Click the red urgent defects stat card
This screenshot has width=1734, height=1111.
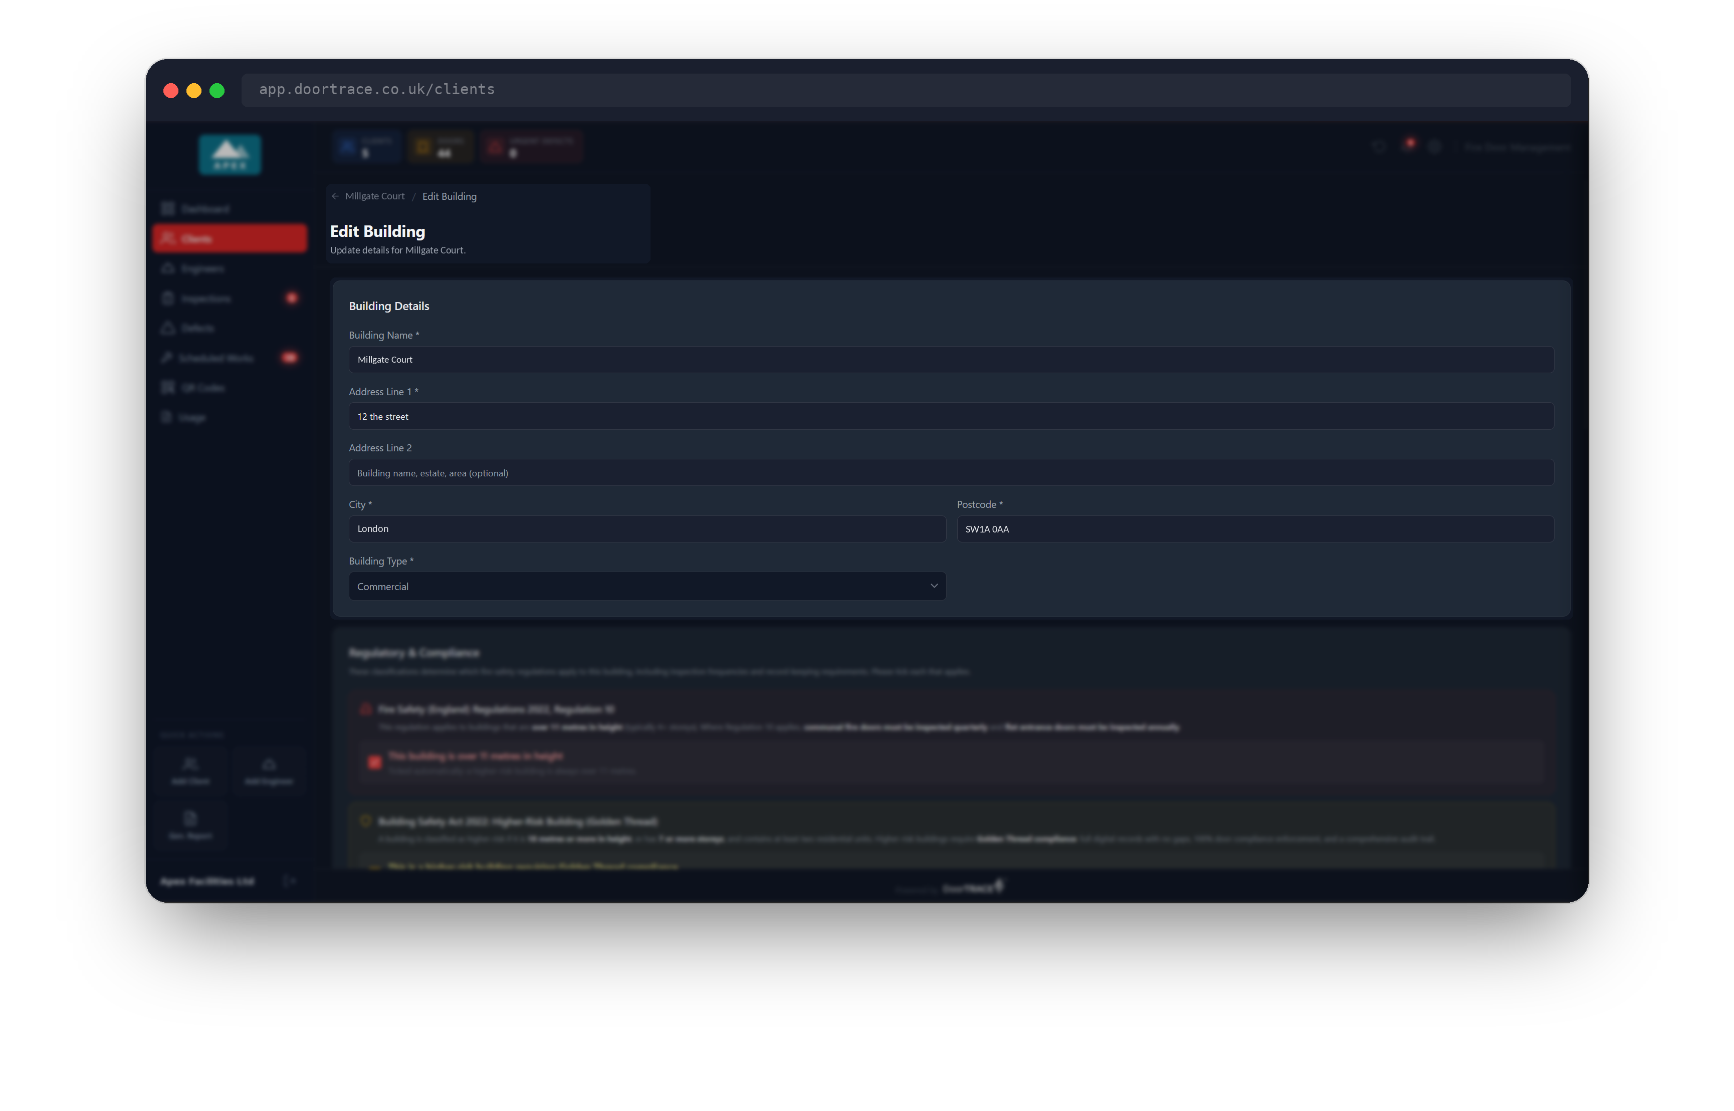(532, 147)
